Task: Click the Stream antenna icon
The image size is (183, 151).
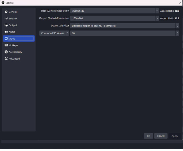Action: [6, 19]
